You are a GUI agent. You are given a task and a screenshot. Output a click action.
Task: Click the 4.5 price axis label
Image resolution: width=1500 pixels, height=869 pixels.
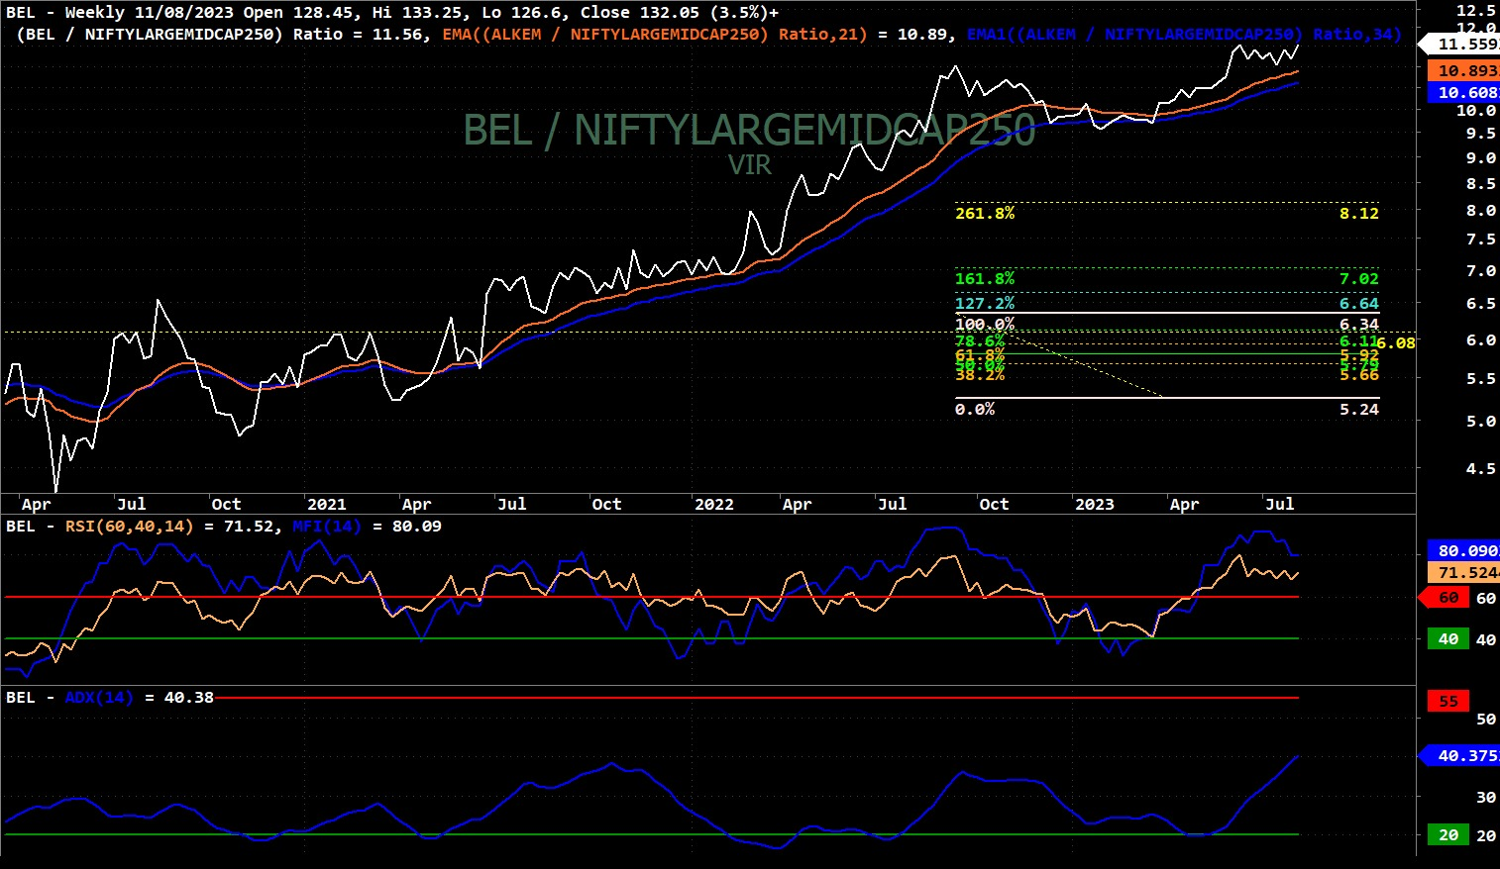pyautogui.click(x=1480, y=468)
